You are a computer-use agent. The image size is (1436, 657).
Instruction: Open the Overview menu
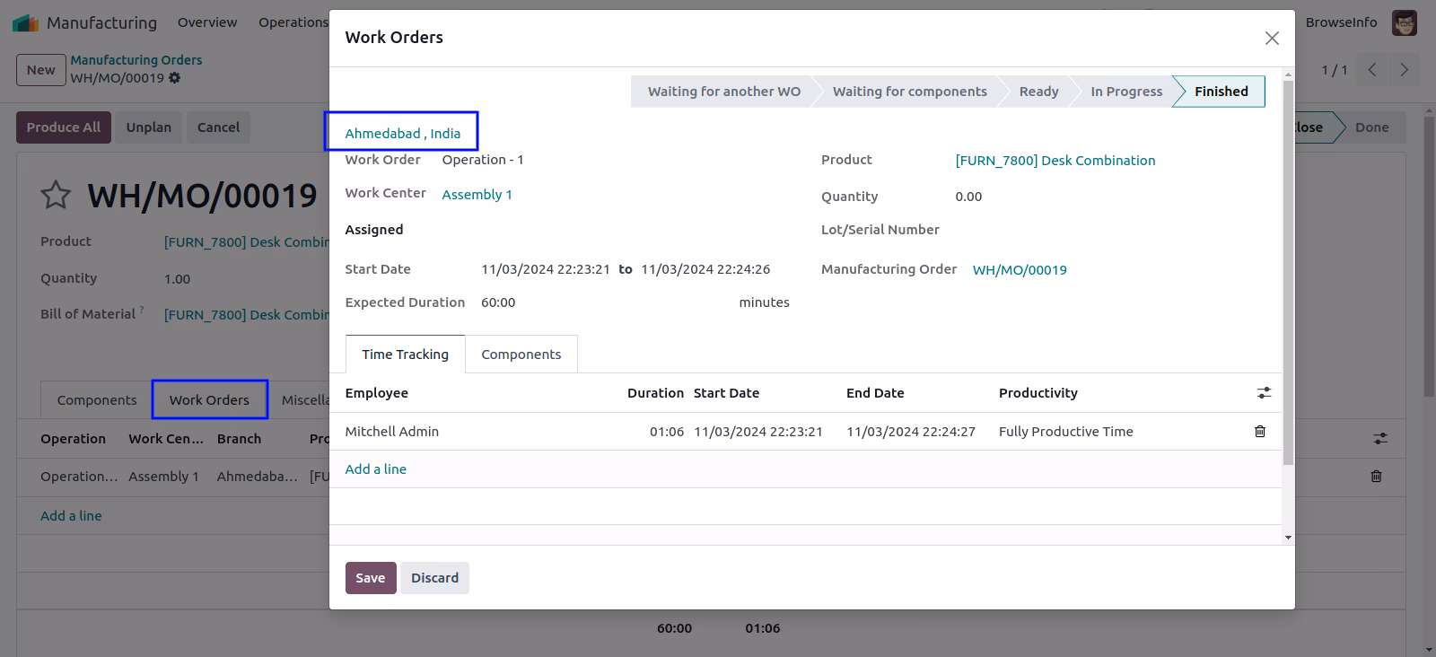click(207, 22)
